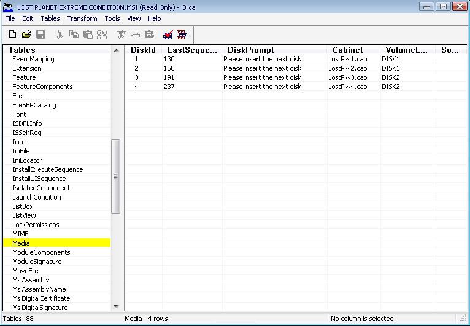Click the Copy toolbar icon
The width and height of the screenshot is (470, 326).
point(74,34)
